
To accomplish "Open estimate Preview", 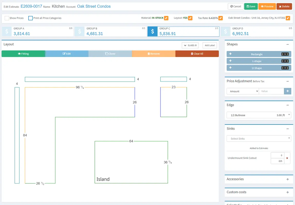I will click(x=267, y=6).
